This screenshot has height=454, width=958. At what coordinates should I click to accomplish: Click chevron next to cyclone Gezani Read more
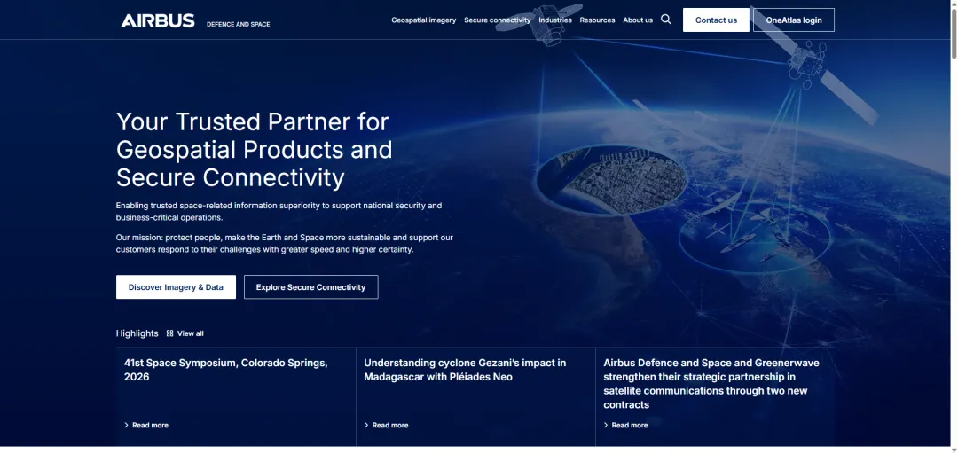click(366, 426)
